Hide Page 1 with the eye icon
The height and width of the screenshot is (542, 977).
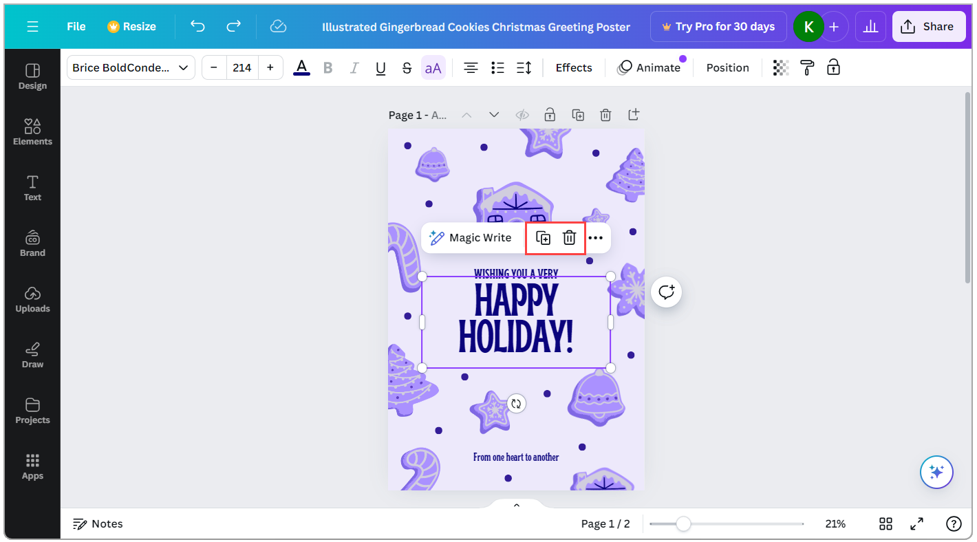(522, 115)
